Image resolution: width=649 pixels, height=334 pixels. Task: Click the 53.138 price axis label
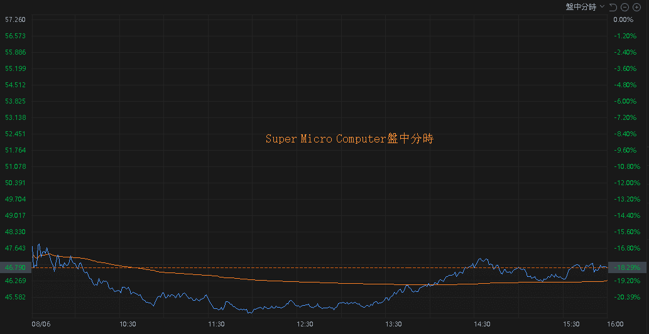[15, 117]
